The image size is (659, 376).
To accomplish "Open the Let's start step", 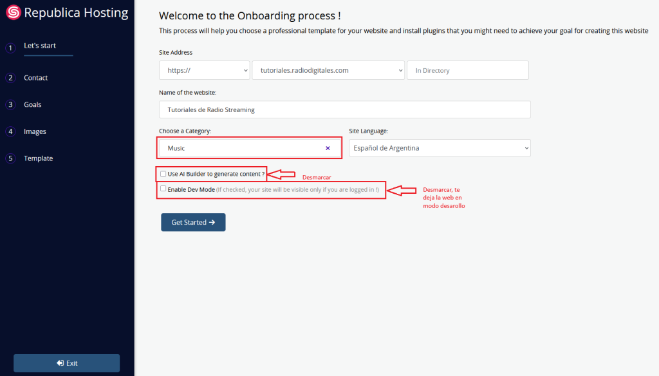I will [40, 46].
